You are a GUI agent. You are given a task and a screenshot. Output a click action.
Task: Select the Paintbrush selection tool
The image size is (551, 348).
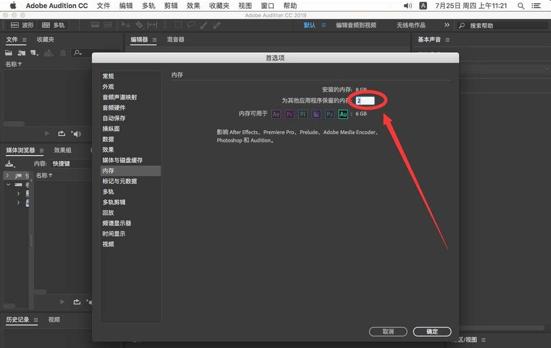coord(203,25)
